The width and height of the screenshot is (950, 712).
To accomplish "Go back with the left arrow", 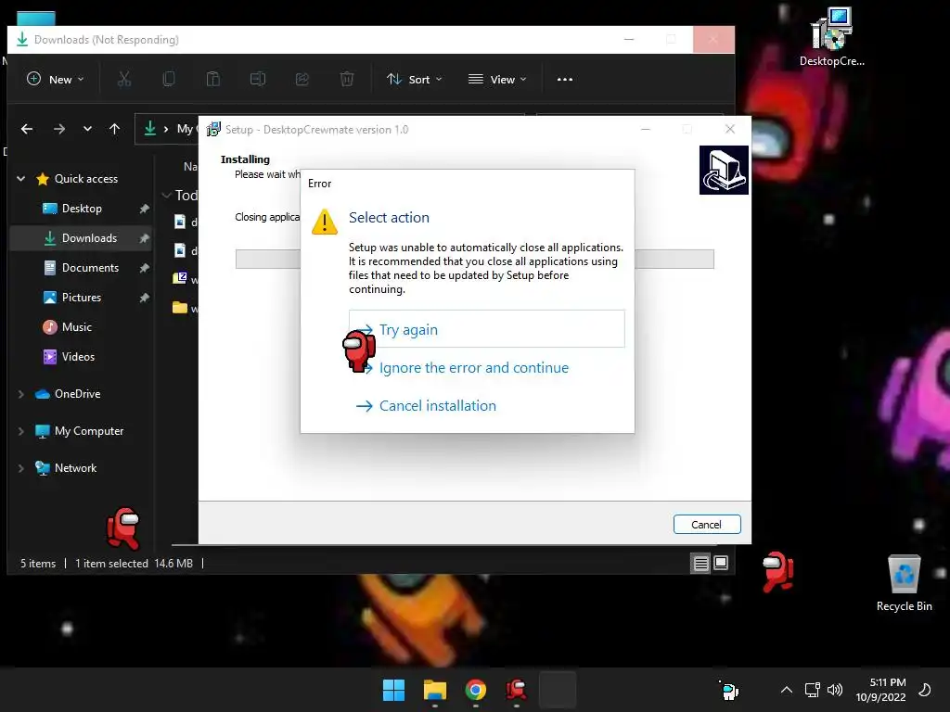I will [27, 128].
